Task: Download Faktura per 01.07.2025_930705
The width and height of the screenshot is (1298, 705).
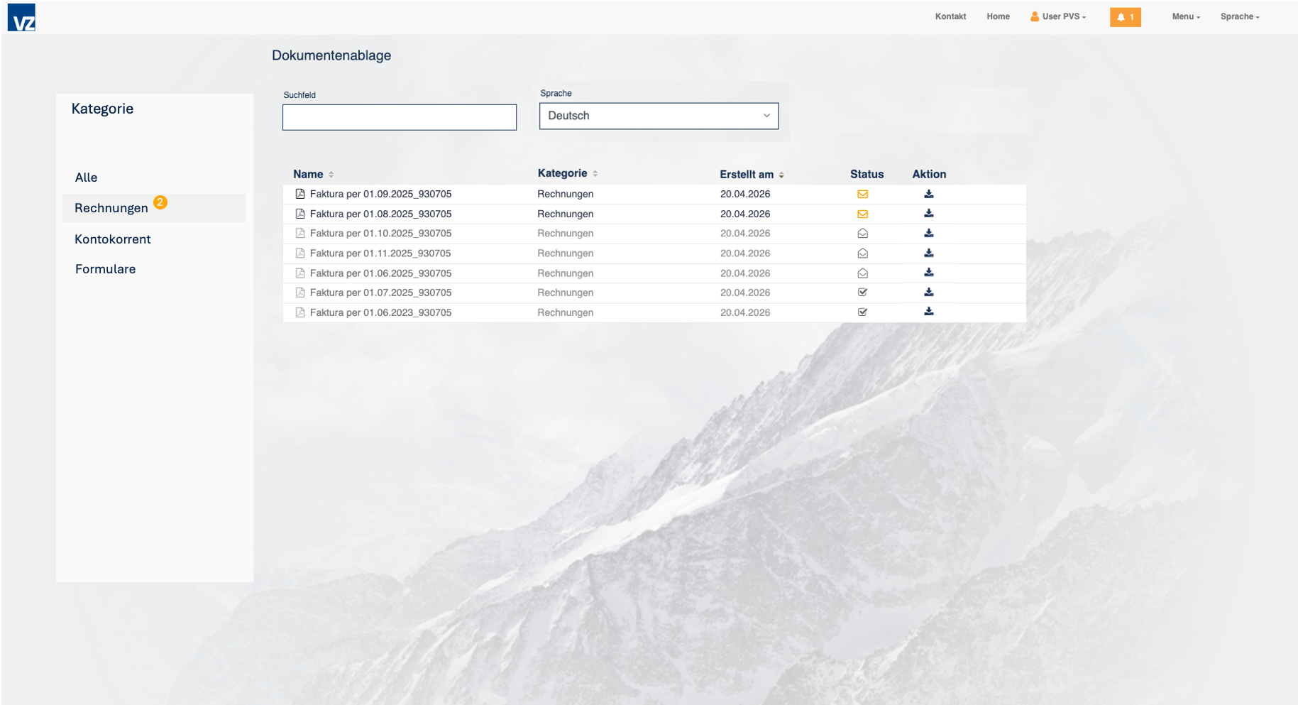Action: coord(928,293)
